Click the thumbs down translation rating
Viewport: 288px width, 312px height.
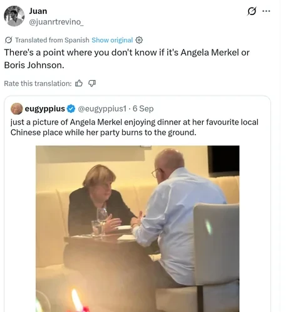pos(92,83)
